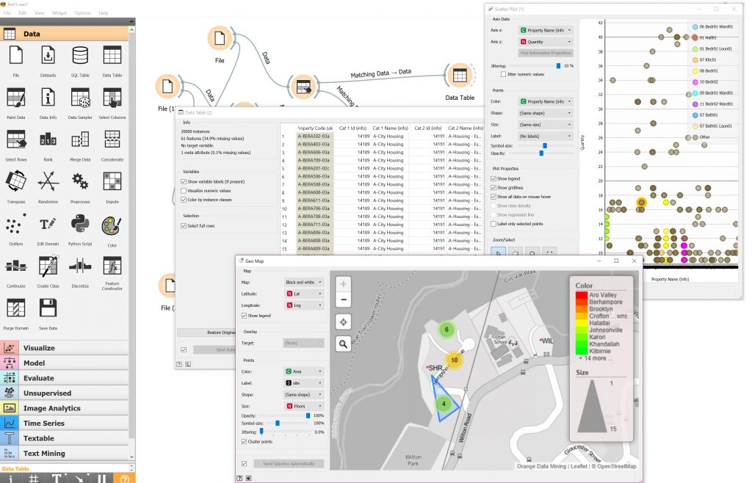Expand the Axis y Quantity dropdown
This screenshot has height=483, width=752.
[x=546, y=43]
